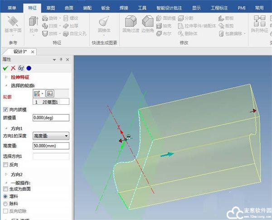Viewport: 272px width, 220px height.
Task: Switch to the 工程标注 ribbon tab
Action: pyautogui.click(x=219, y=8)
